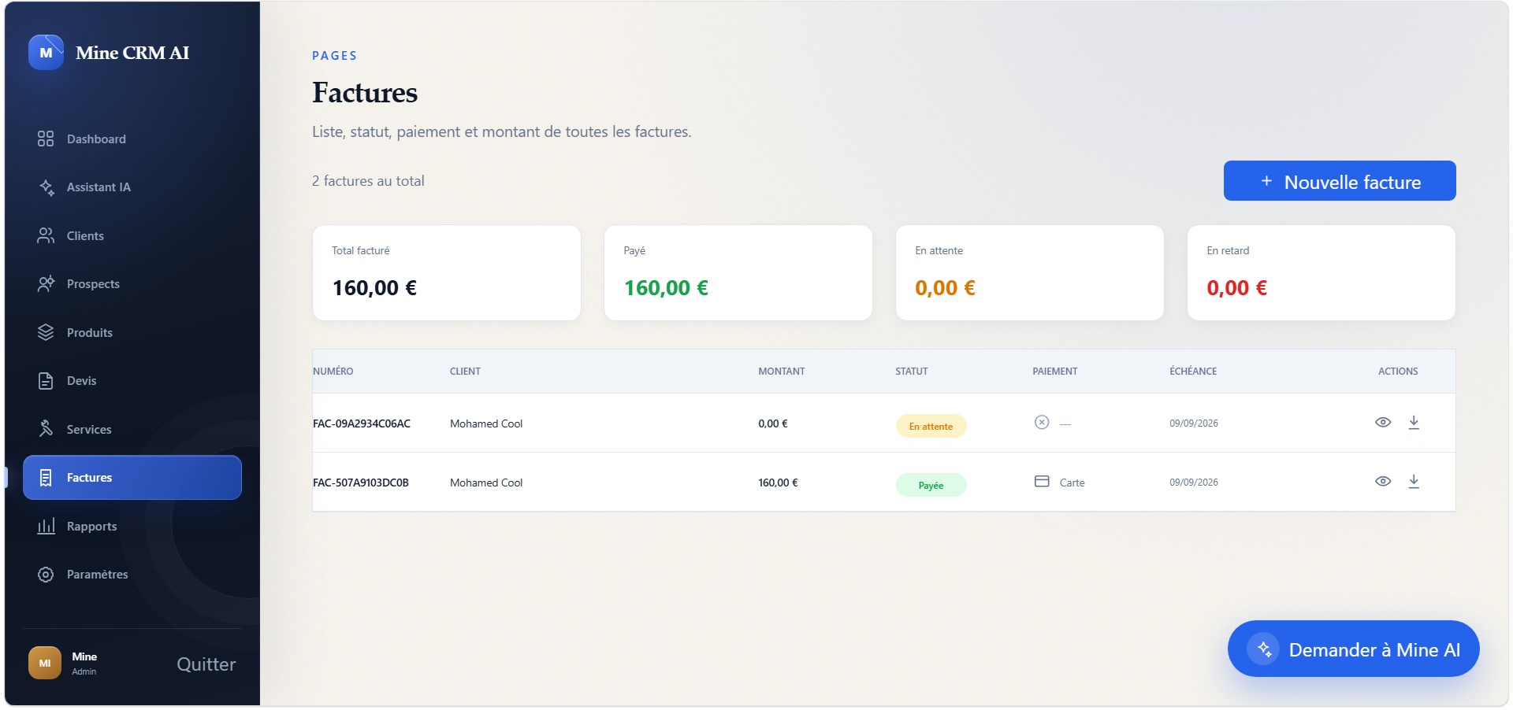This screenshot has width=1513, height=710.
Task: Click the unpaid cross-circle payment icon
Action: tap(1042, 422)
